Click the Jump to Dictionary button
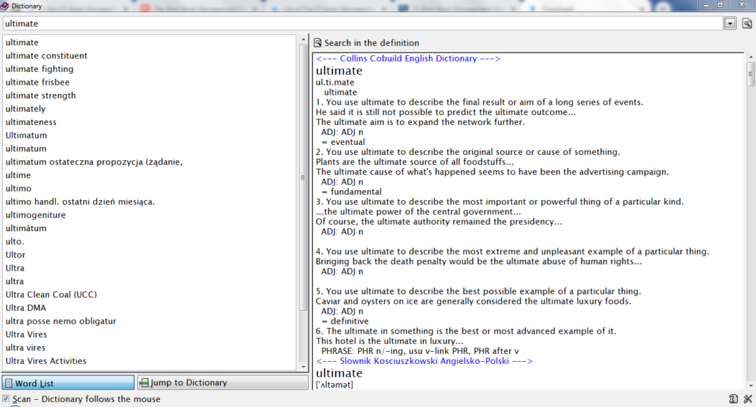 pyautogui.click(x=223, y=382)
